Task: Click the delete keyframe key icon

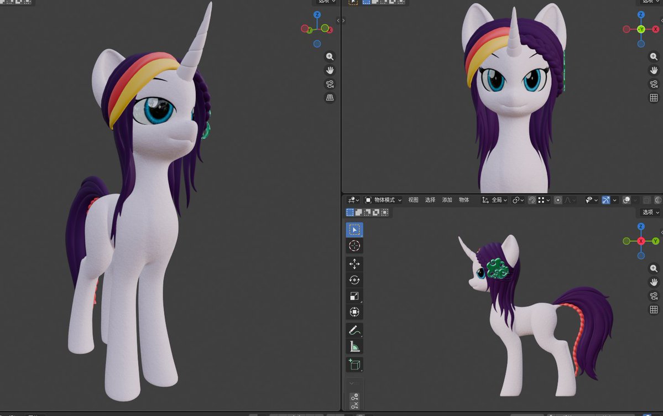Action: tap(354, 405)
